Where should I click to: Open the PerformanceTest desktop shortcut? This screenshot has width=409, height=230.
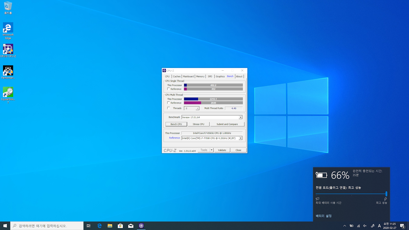pos(8,72)
